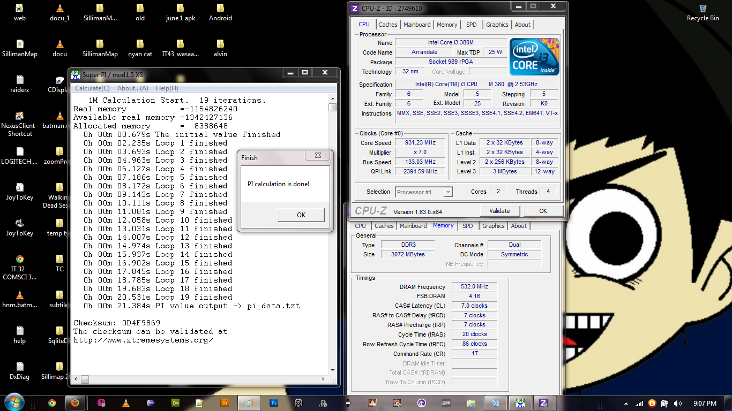
Task: Open the Help(H) menu in Super PI
Action: point(167,88)
